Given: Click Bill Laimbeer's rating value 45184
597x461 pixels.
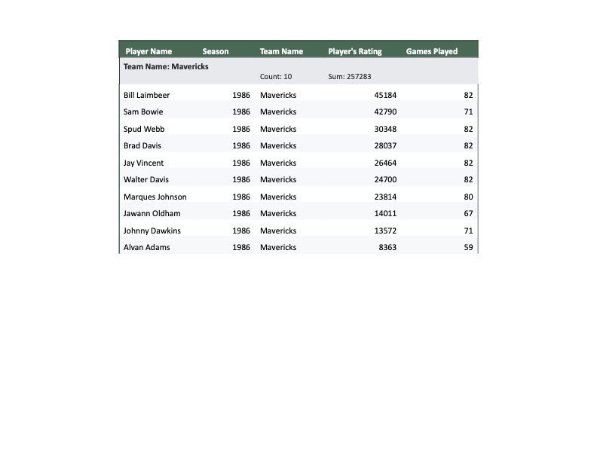Looking at the screenshot, I should [x=385, y=95].
